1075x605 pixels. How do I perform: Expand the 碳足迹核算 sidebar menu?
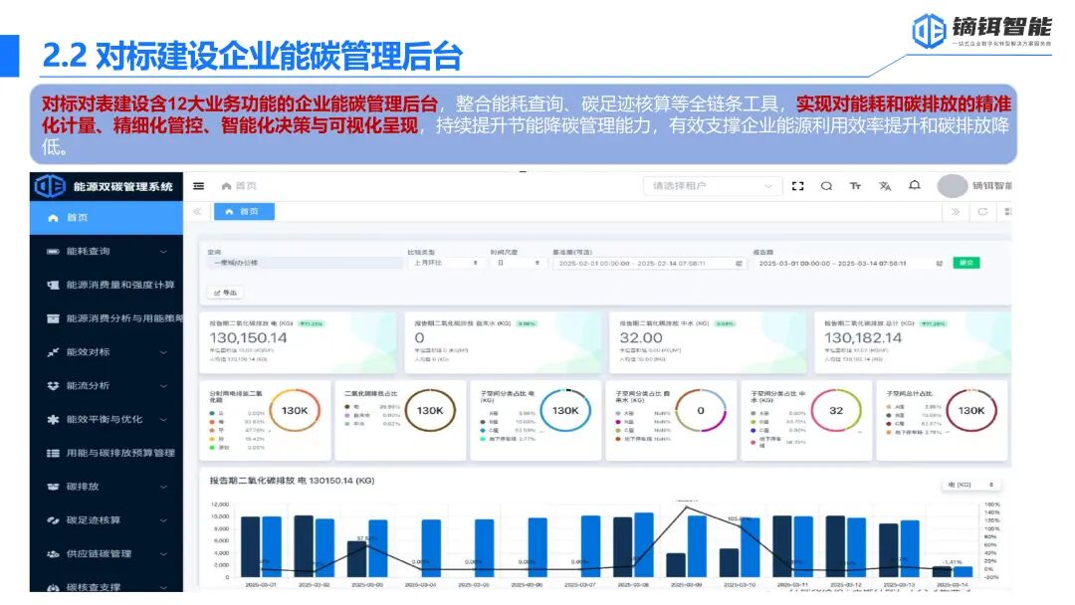pyautogui.click(x=107, y=520)
